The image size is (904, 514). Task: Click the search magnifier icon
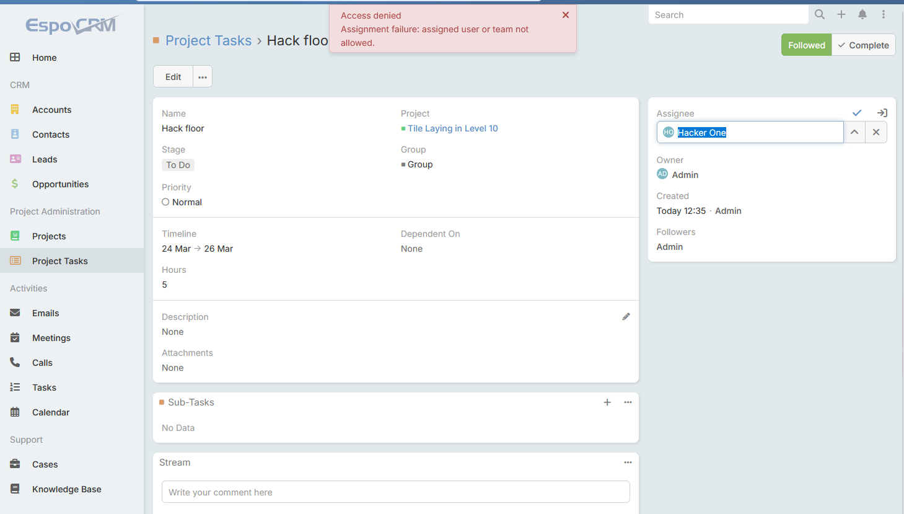click(819, 14)
